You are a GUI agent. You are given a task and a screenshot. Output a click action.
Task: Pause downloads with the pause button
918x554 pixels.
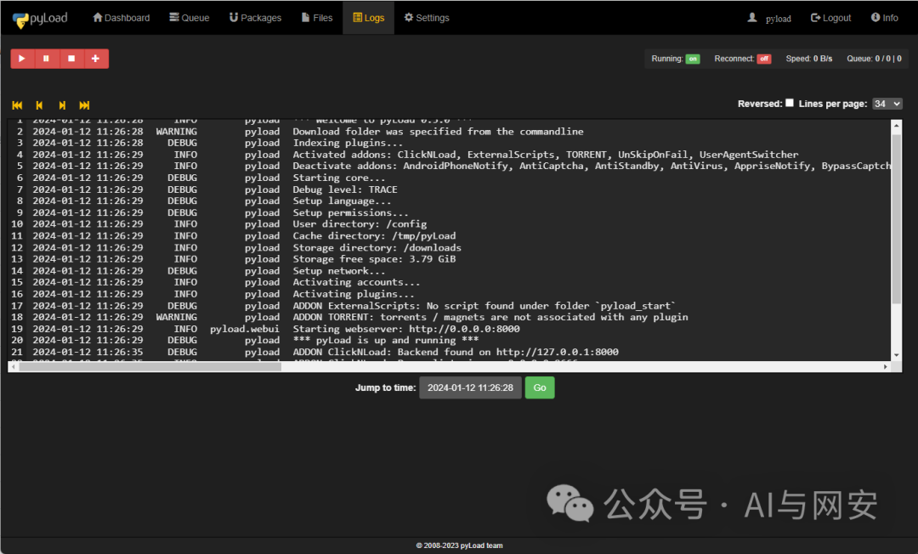click(46, 59)
